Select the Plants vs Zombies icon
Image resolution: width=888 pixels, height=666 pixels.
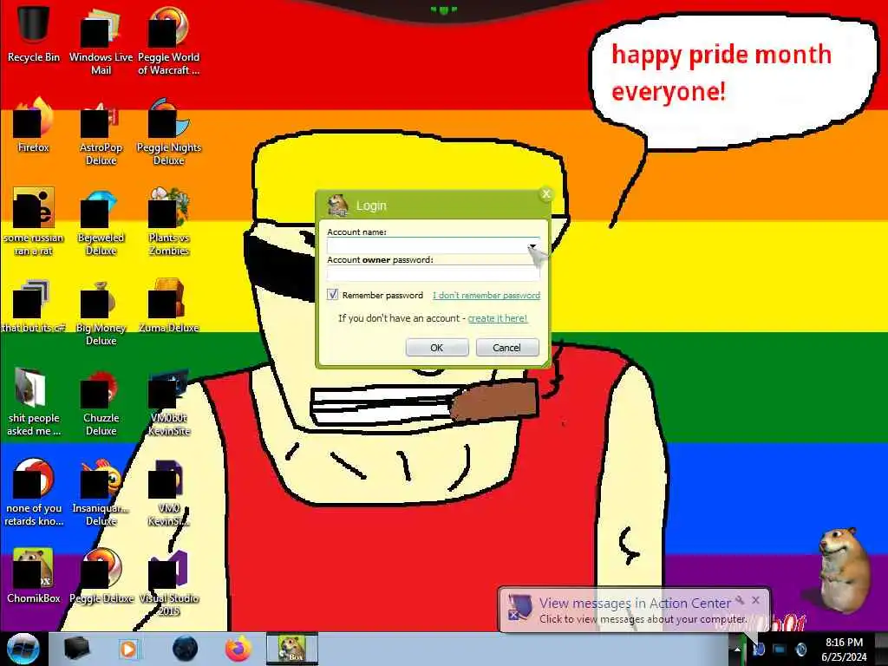(x=169, y=221)
